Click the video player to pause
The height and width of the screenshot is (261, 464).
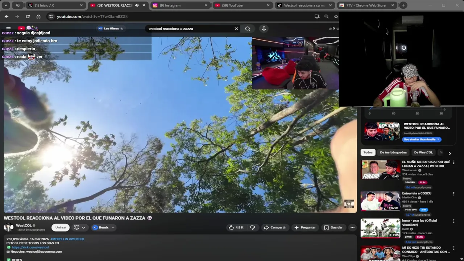[180, 124]
